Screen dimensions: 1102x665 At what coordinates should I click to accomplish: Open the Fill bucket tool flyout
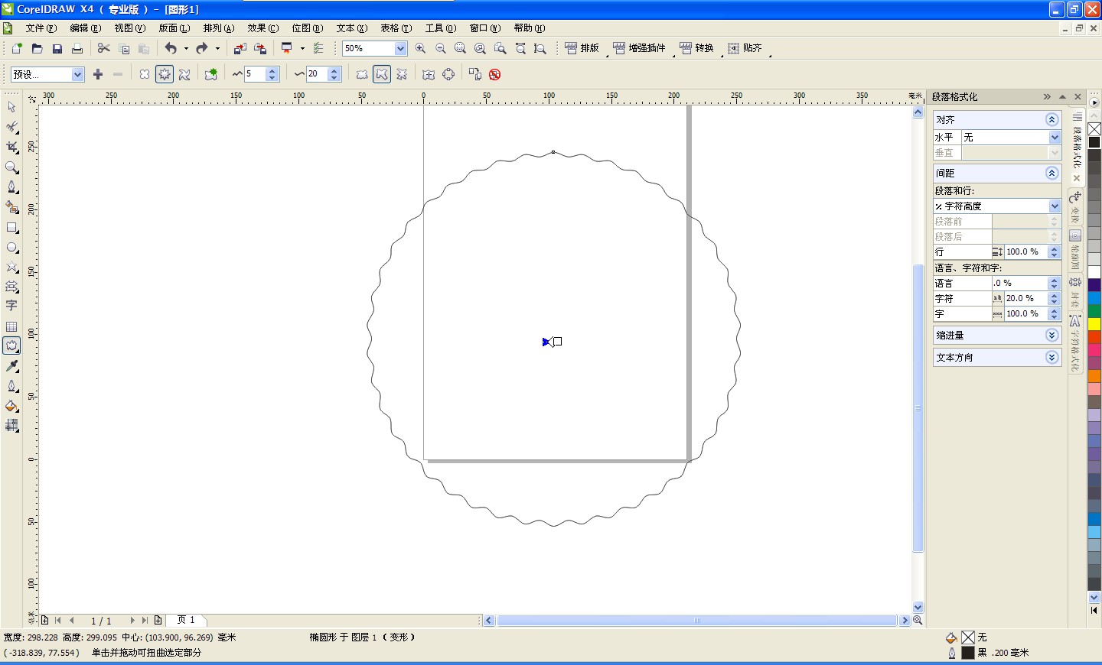(11, 406)
